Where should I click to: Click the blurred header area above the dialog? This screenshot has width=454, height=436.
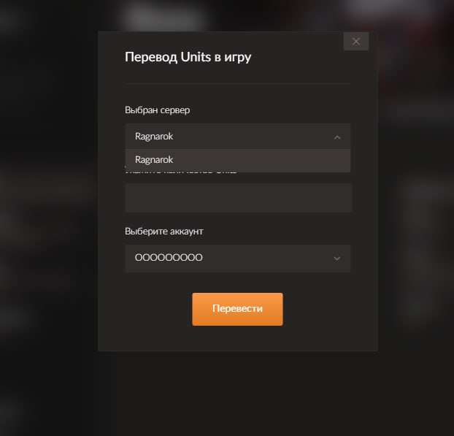[238, 15]
